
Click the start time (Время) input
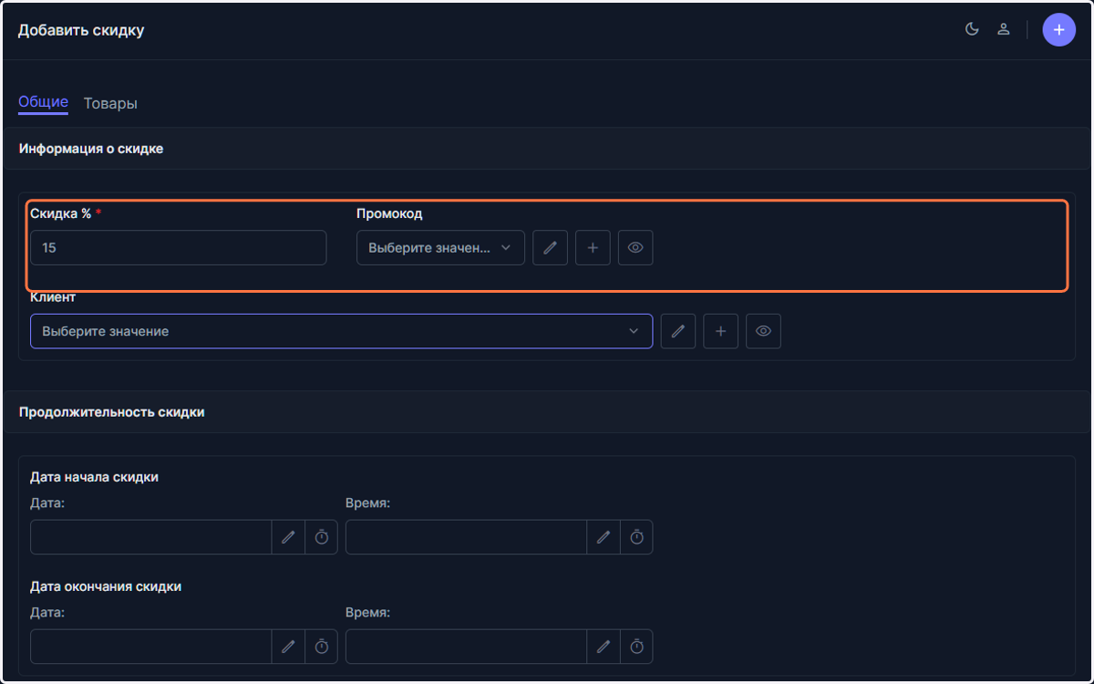coord(466,537)
